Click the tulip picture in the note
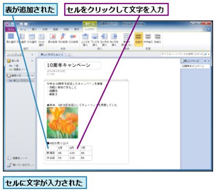Image resolution: width=216 pixels, height=191 pixels. tap(62, 123)
